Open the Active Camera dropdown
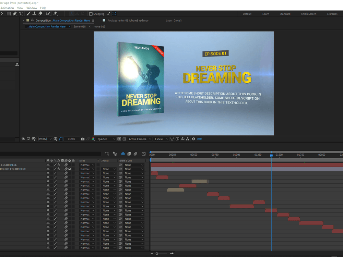This screenshot has width=343, height=257. click(x=140, y=139)
